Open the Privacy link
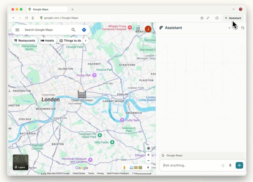The image size is (253, 182). pos(100,173)
